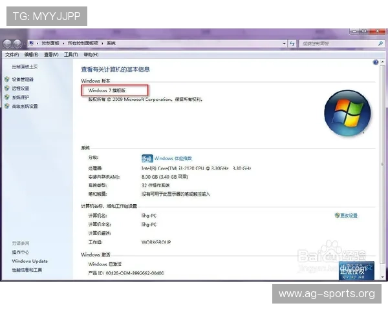Viewport: 388px width, 310px height.
Task: Click the shield icon next to 远程设置
Action: click(7, 88)
